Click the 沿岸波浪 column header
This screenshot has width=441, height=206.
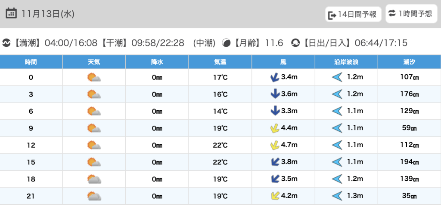click(346, 62)
